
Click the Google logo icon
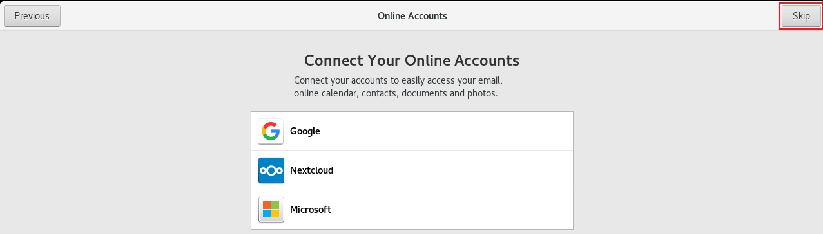(271, 131)
